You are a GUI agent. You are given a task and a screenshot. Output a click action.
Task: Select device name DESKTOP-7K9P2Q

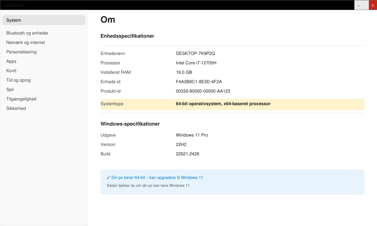click(195, 53)
